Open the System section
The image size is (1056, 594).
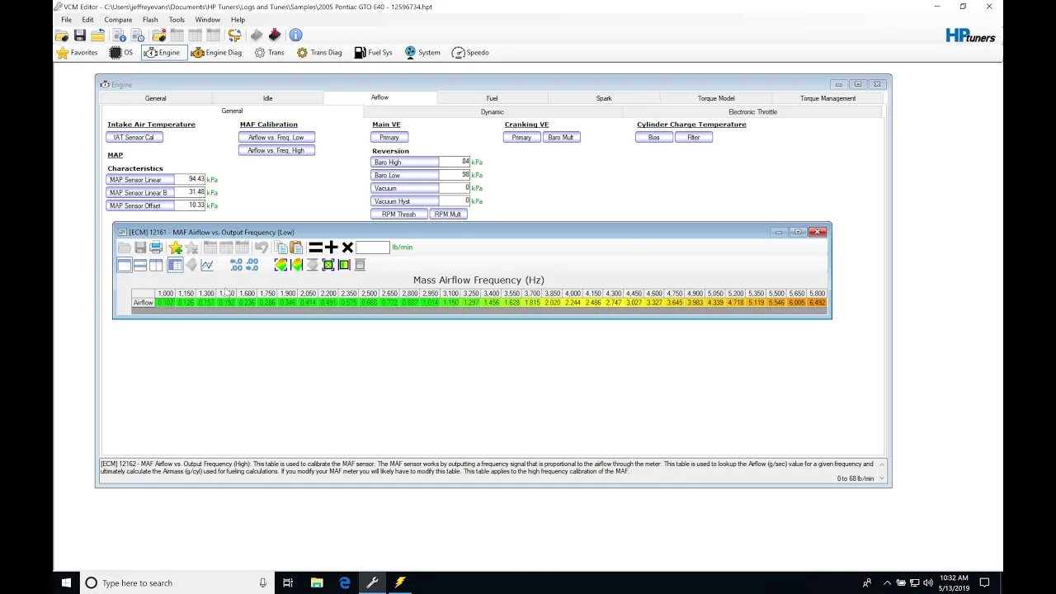coord(422,53)
